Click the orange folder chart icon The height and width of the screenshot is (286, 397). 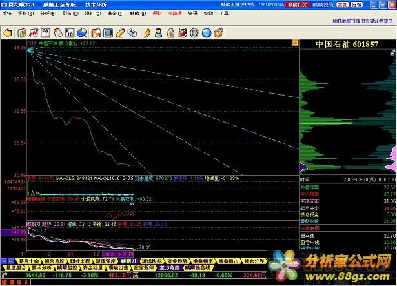point(96,33)
